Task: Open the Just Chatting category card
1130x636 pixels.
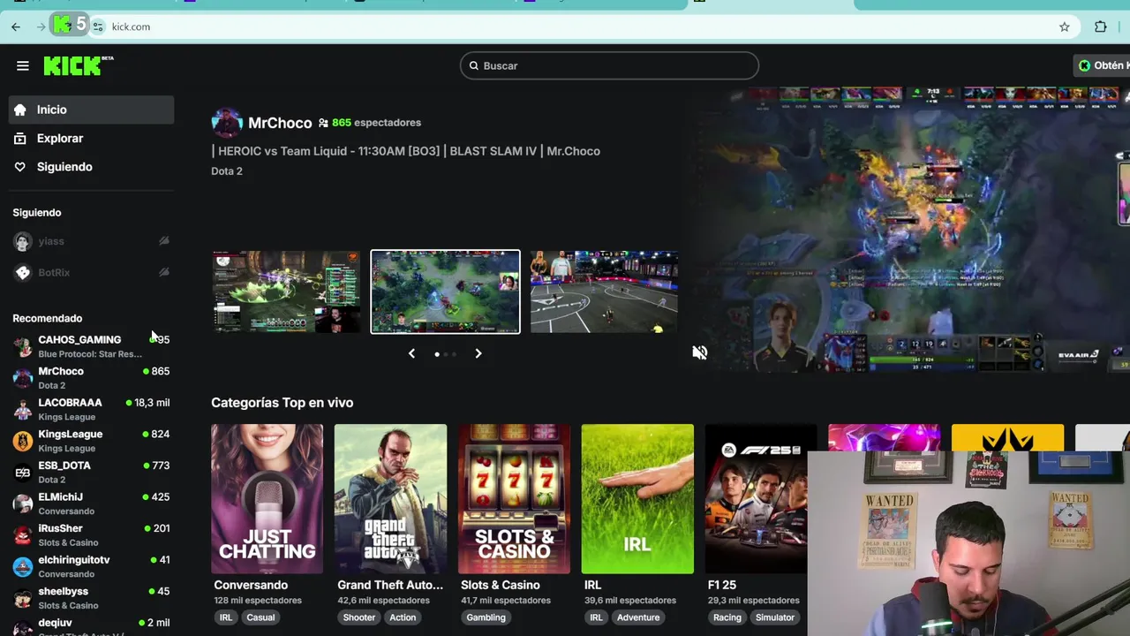Action: tap(267, 498)
